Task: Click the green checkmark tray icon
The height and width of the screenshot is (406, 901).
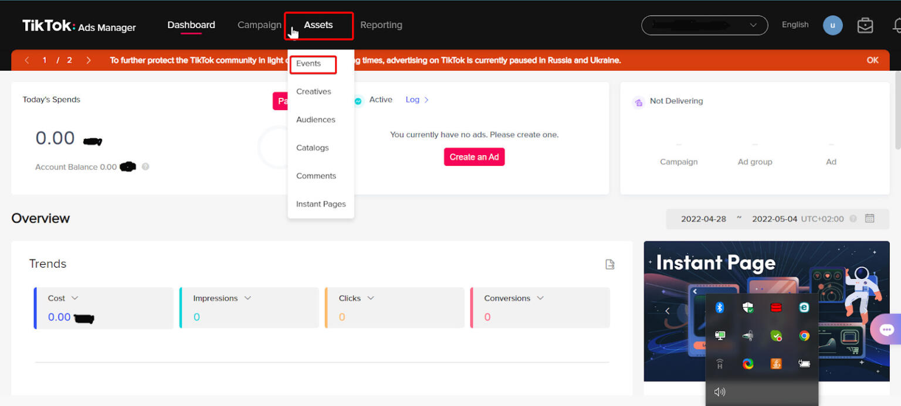Action: tap(776, 336)
